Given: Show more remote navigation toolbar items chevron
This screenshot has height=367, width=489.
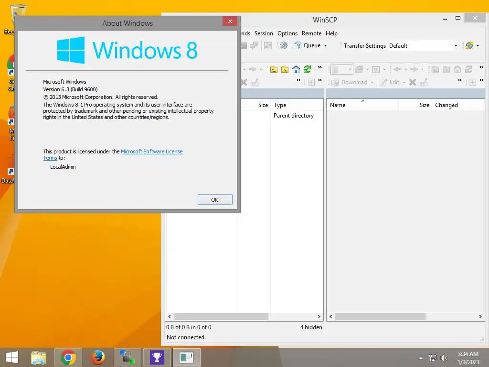Looking at the screenshot, I should click(481, 67).
